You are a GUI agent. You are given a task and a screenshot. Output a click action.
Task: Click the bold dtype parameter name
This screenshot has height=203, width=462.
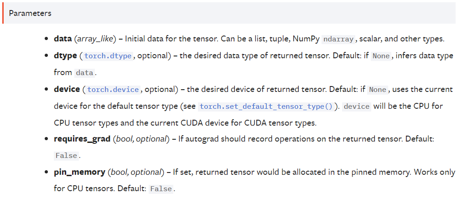pyautogui.click(x=65, y=56)
